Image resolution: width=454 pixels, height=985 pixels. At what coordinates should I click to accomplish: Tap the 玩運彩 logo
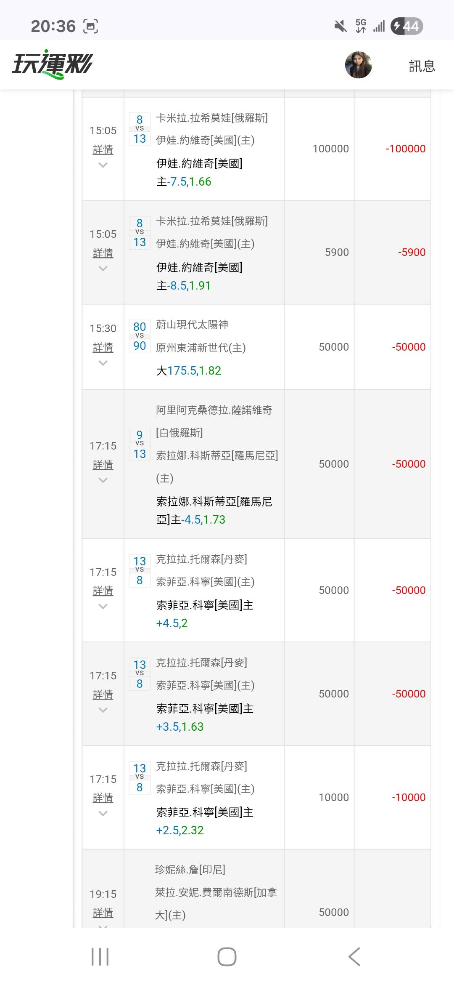(x=52, y=65)
